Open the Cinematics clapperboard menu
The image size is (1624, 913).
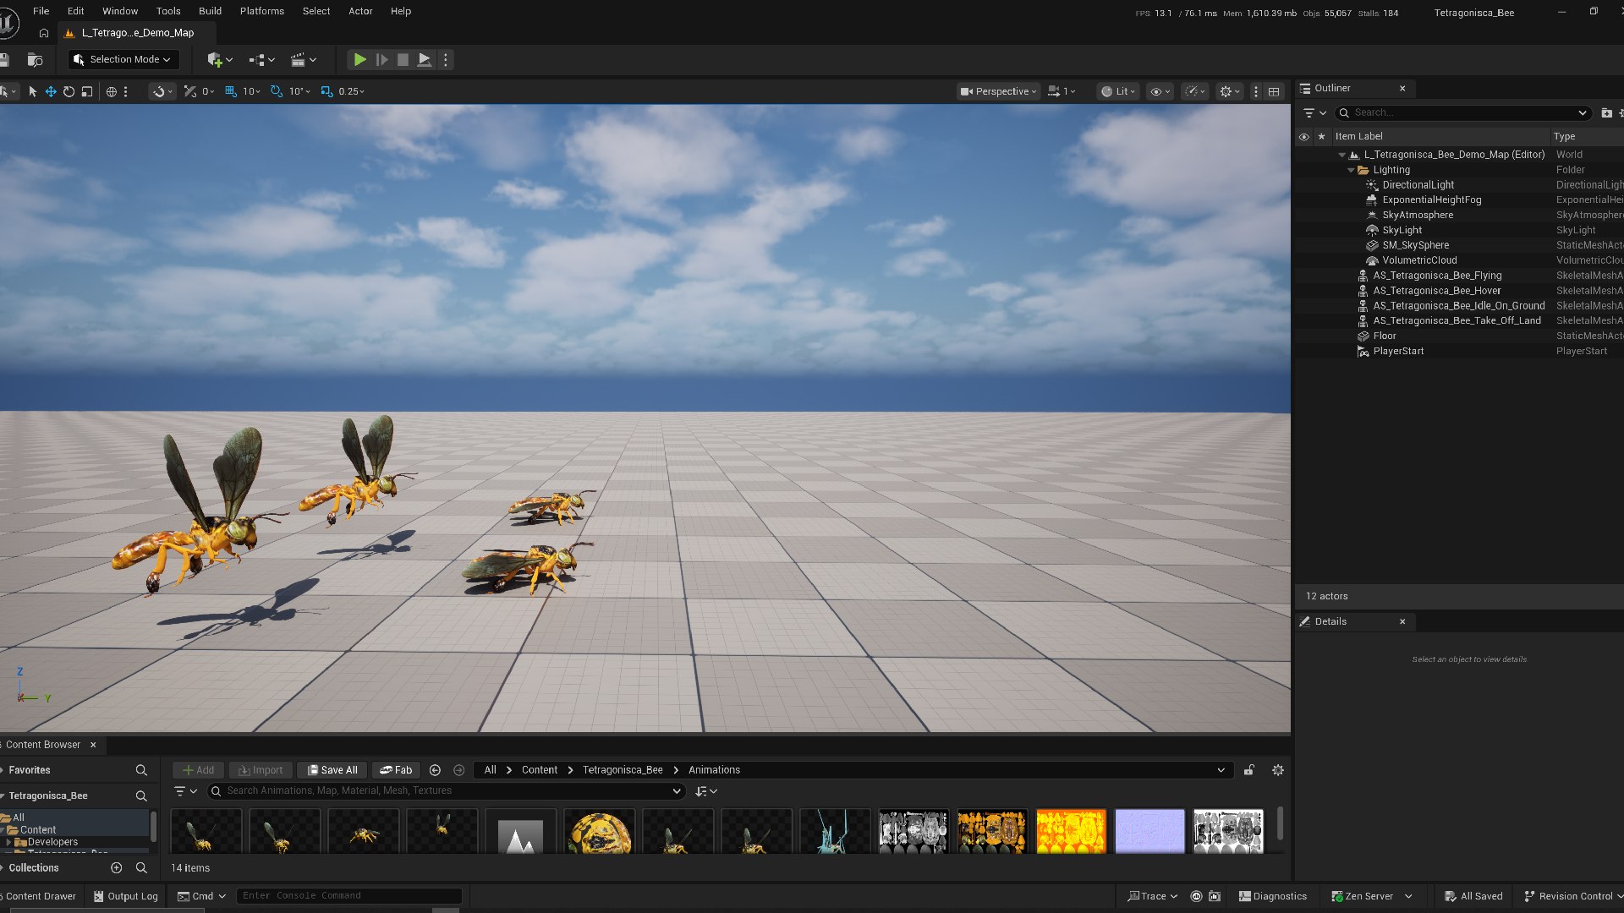(303, 59)
